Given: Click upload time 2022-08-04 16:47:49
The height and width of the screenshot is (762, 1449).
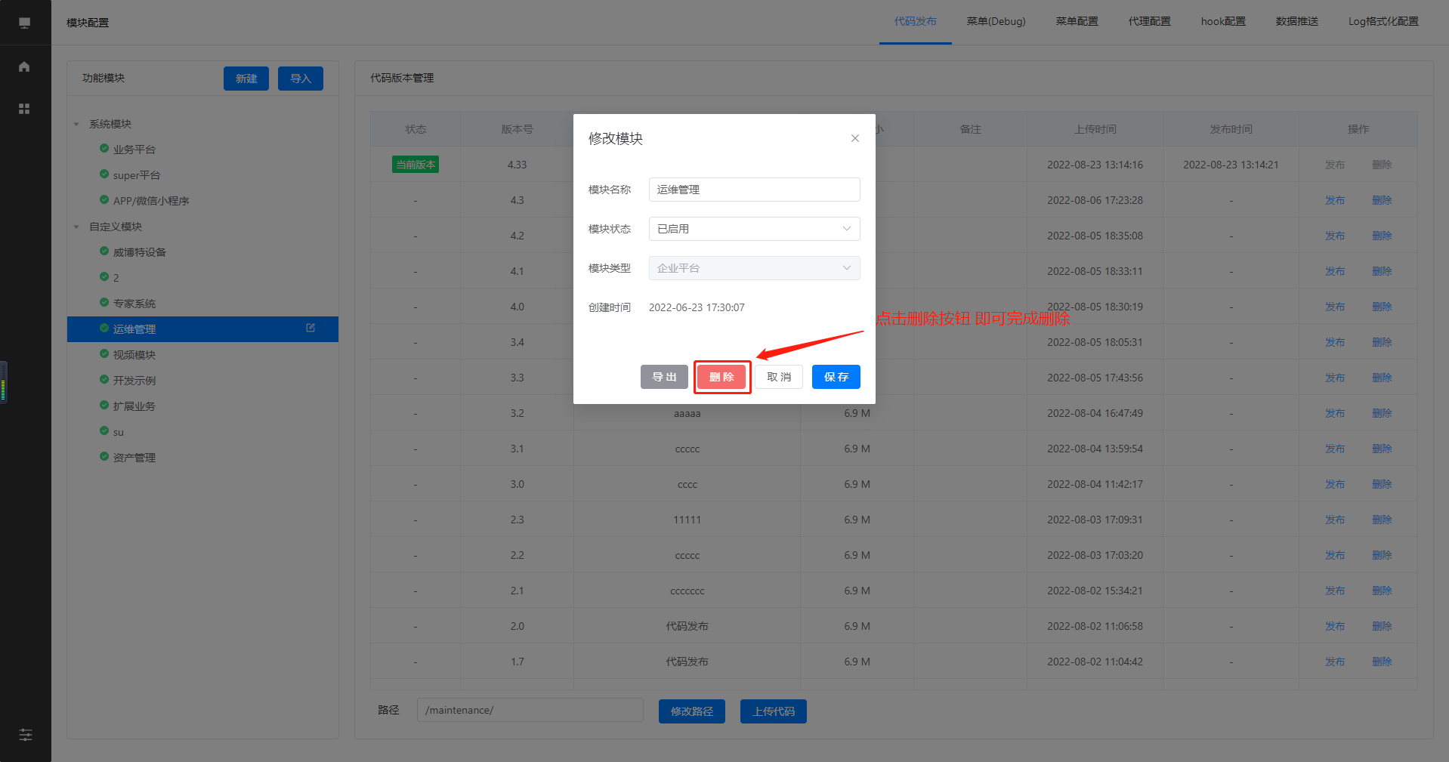Looking at the screenshot, I should pyautogui.click(x=1095, y=413).
